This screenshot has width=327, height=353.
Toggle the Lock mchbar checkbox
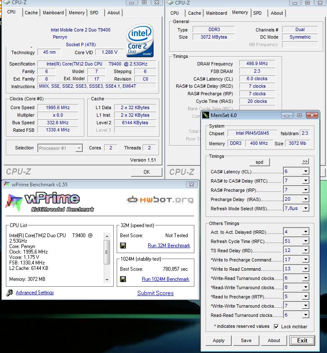point(276,327)
